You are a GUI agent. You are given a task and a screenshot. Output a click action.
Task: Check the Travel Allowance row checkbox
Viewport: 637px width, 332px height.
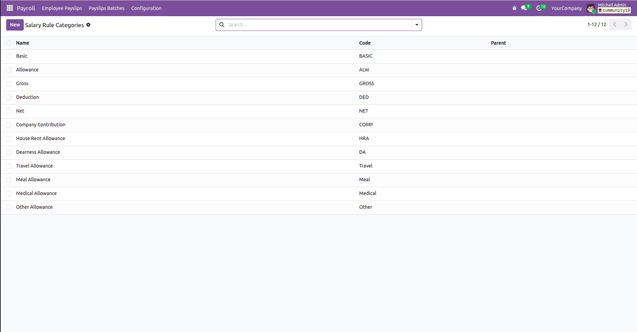[x=9, y=166]
